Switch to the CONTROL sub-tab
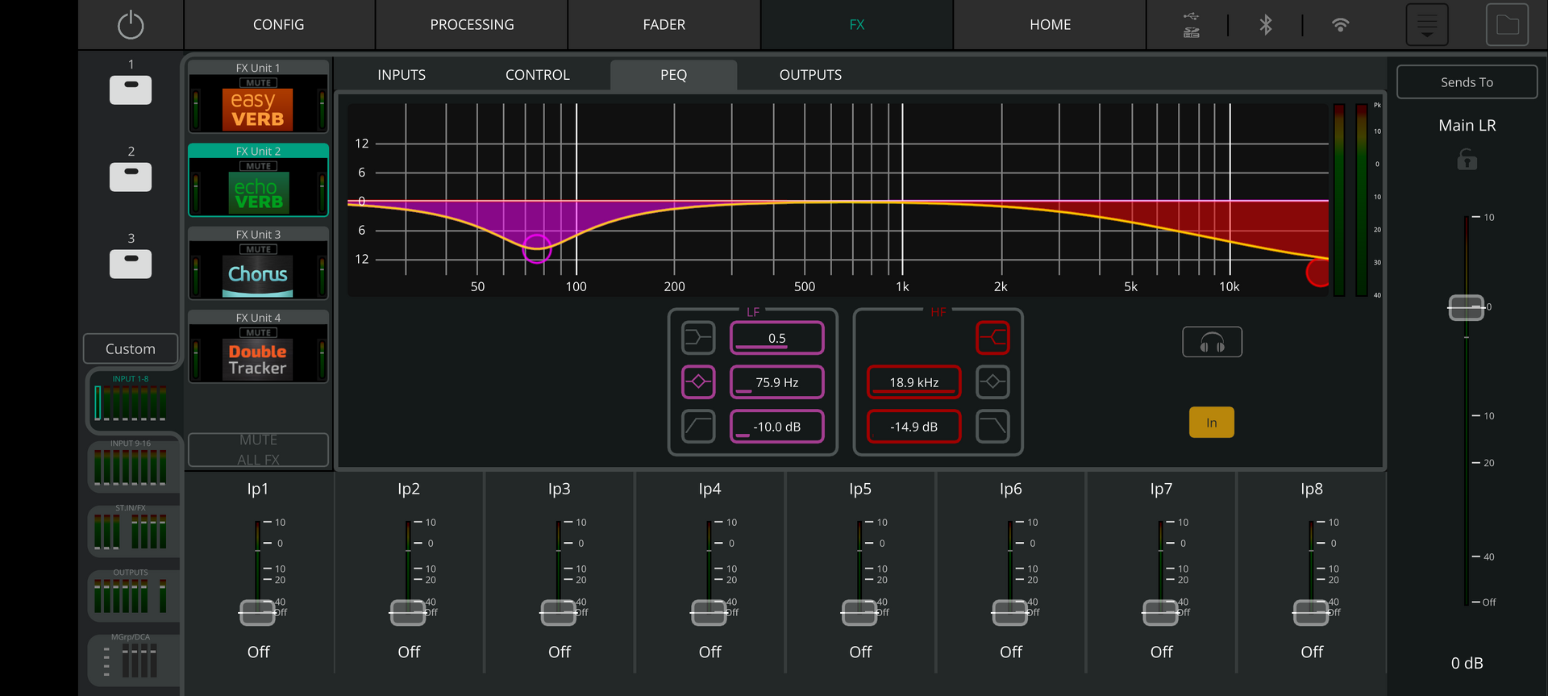Viewport: 1548px width, 696px height. (x=538, y=75)
